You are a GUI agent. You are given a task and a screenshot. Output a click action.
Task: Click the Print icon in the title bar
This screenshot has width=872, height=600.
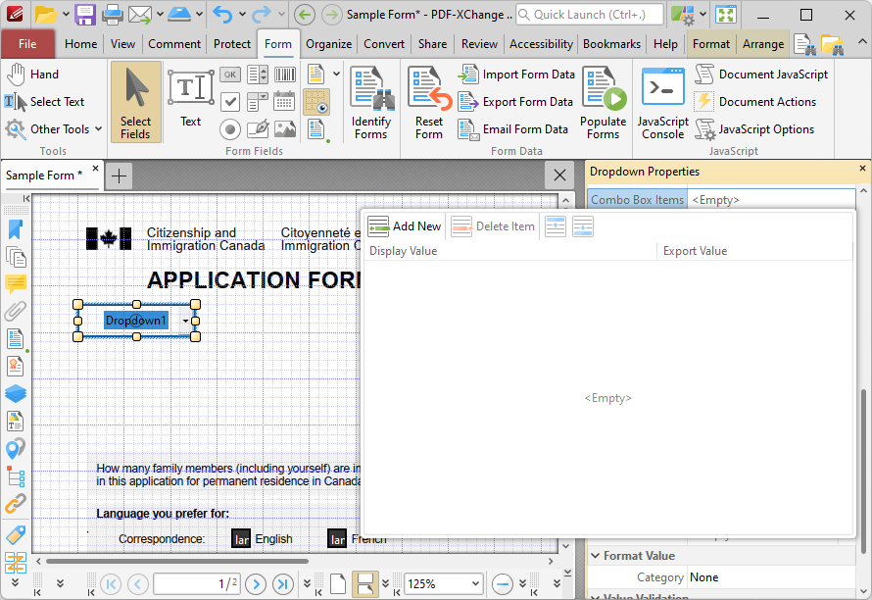click(113, 15)
